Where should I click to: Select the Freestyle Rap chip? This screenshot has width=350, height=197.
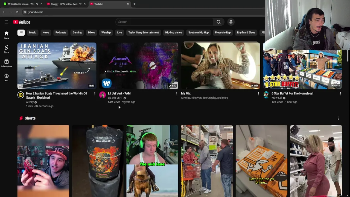223,33
